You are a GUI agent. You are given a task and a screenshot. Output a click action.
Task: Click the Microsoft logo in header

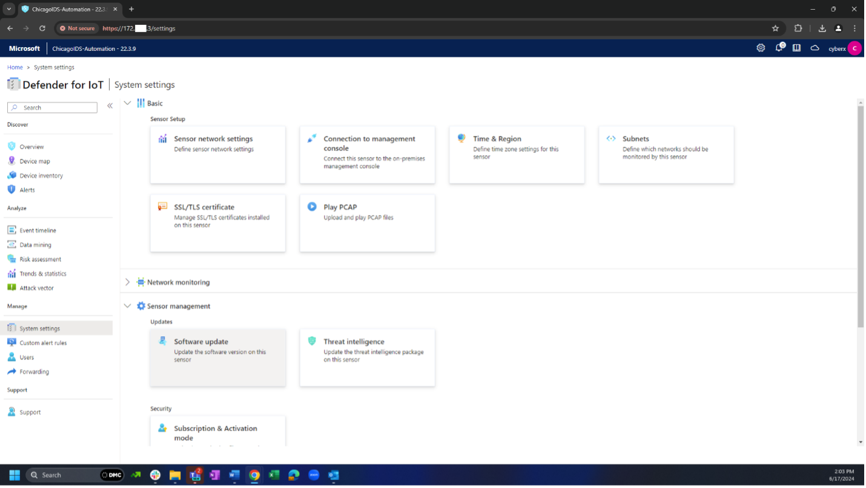pyautogui.click(x=24, y=48)
